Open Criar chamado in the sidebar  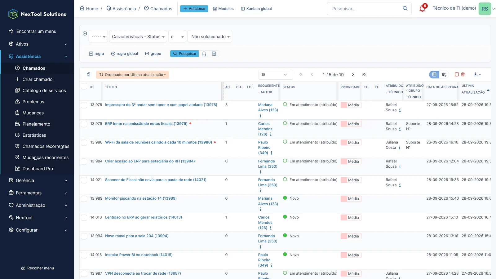point(38,79)
